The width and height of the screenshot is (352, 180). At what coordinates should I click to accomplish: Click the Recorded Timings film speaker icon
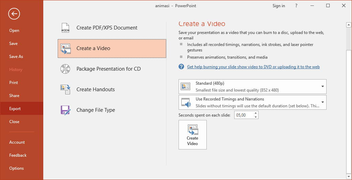pyautogui.click(x=185, y=102)
